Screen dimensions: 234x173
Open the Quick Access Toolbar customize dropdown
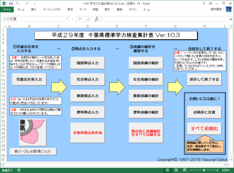click(35, 4)
